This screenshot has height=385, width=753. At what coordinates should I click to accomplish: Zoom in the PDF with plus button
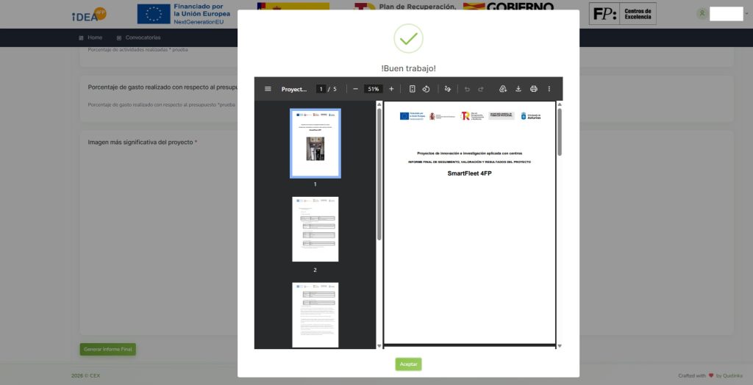(x=391, y=89)
